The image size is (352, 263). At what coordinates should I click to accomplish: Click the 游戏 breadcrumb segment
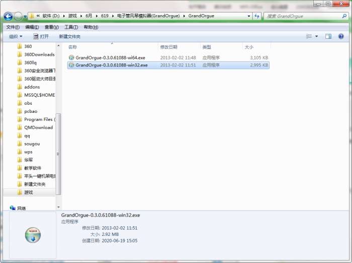pyautogui.click(x=72, y=16)
